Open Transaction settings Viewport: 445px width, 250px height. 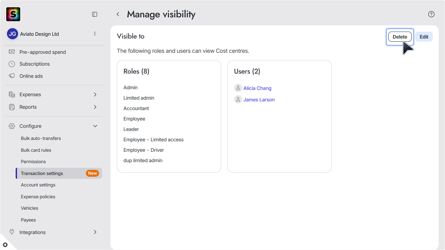pos(59,173)
